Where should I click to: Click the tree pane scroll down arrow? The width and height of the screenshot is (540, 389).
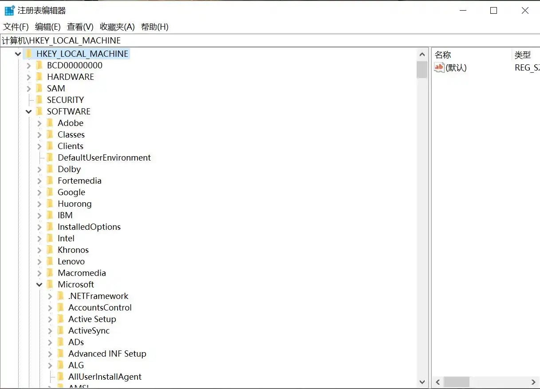pyautogui.click(x=422, y=382)
